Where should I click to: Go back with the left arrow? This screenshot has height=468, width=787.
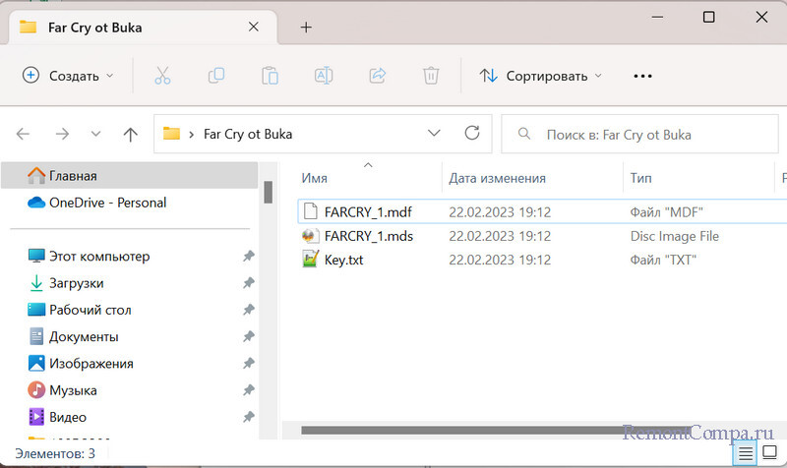[x=23, y=134]
